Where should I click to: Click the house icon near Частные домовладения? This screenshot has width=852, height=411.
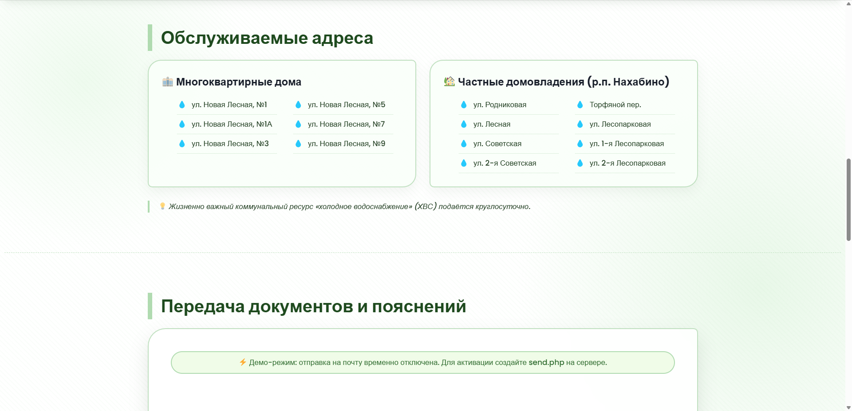449,81
